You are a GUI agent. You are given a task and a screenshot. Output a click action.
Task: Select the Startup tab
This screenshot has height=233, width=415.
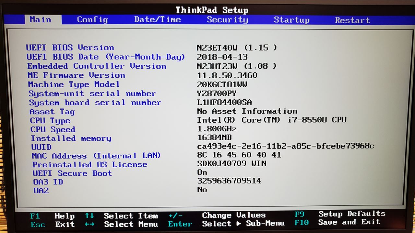click(x=291, y=20)
